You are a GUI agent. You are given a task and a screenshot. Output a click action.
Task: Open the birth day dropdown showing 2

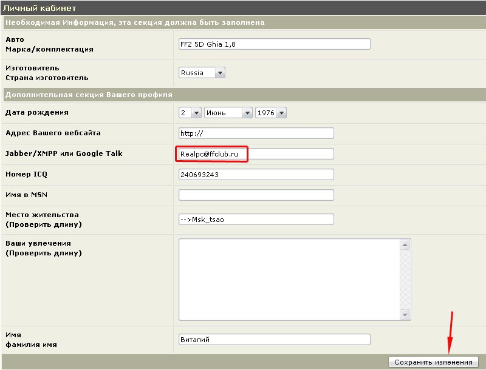click(190, 113)
